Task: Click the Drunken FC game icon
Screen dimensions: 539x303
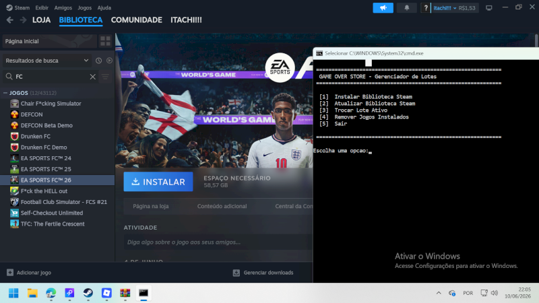Action: point(14,137)
